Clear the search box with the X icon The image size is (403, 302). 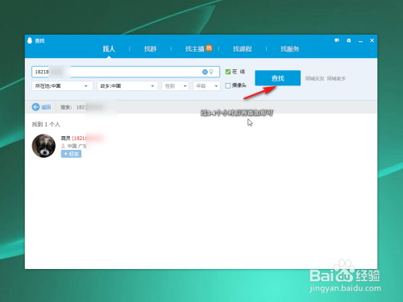[x=205, y=72]
